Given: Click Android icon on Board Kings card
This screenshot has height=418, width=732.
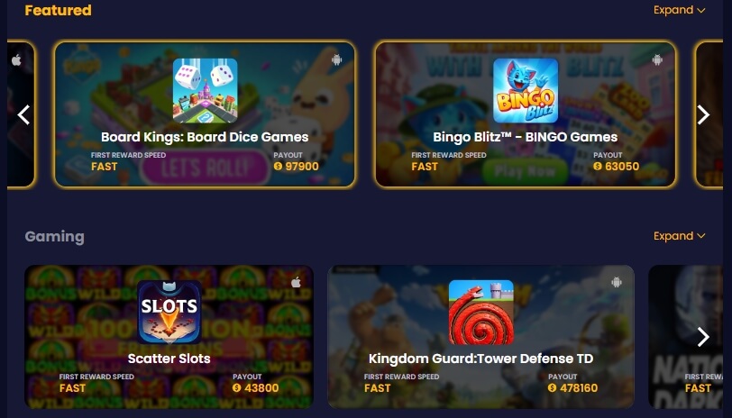Looking at the screenshot, I should point(336,59).
